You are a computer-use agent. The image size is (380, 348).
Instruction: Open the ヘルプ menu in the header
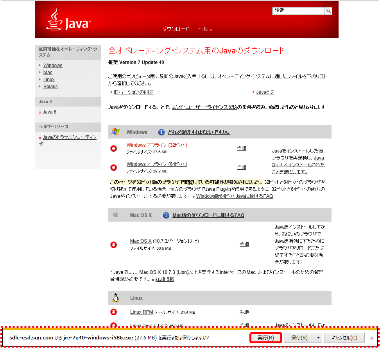pos(206,29)
